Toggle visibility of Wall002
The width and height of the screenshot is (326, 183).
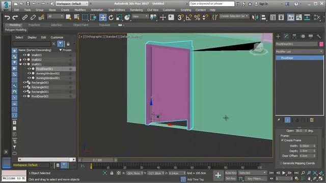(x=24, y=59)
